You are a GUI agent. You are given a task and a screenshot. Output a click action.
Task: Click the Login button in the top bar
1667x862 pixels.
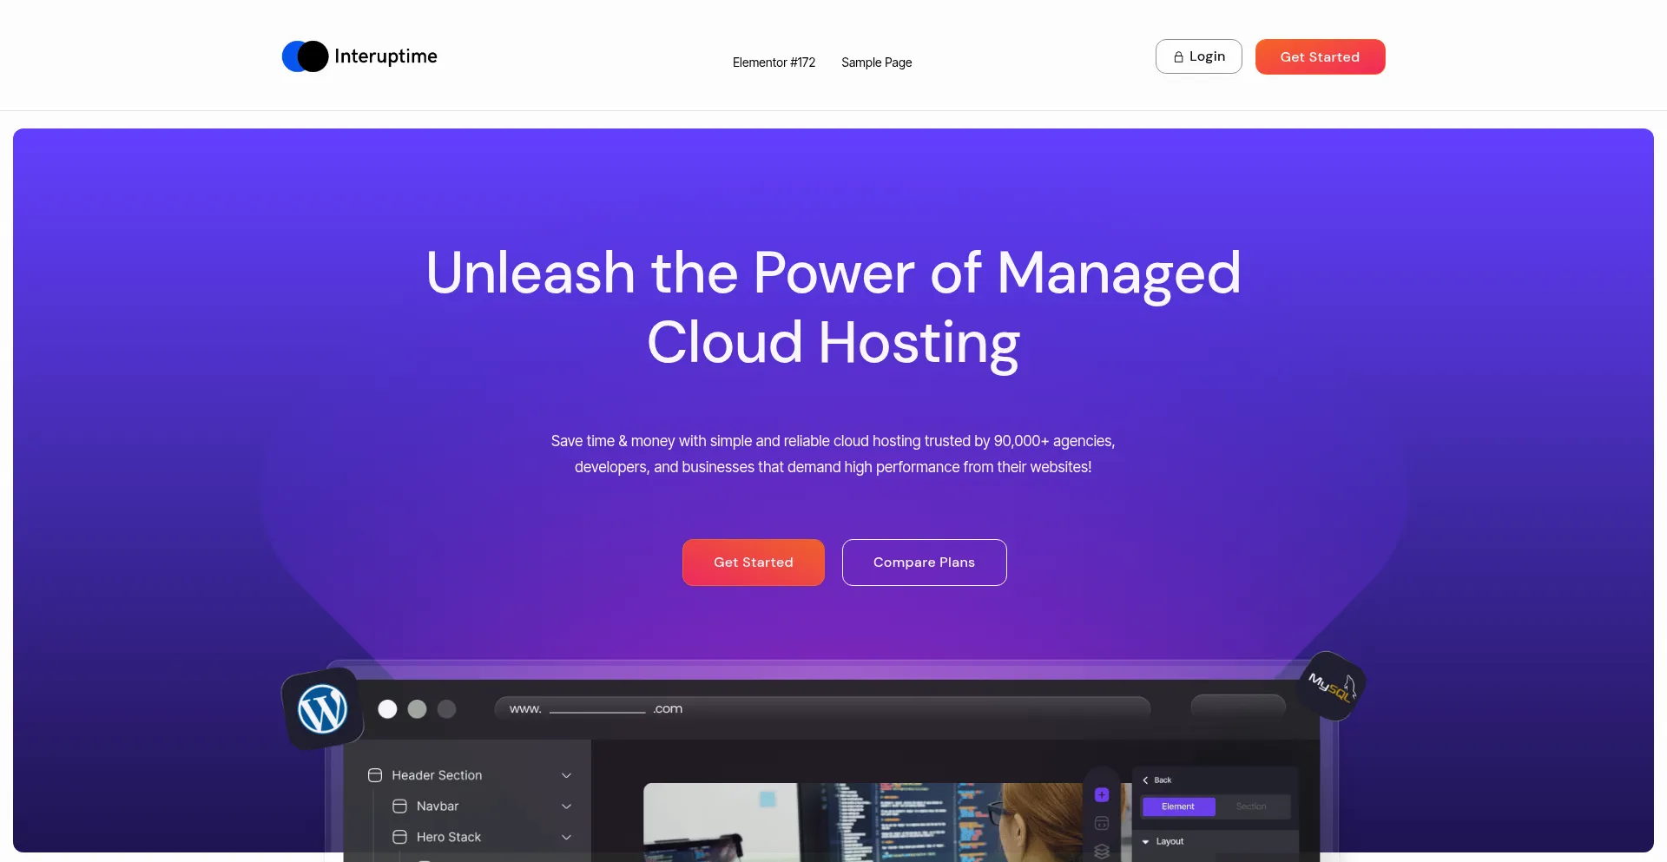coord(1198,56)
